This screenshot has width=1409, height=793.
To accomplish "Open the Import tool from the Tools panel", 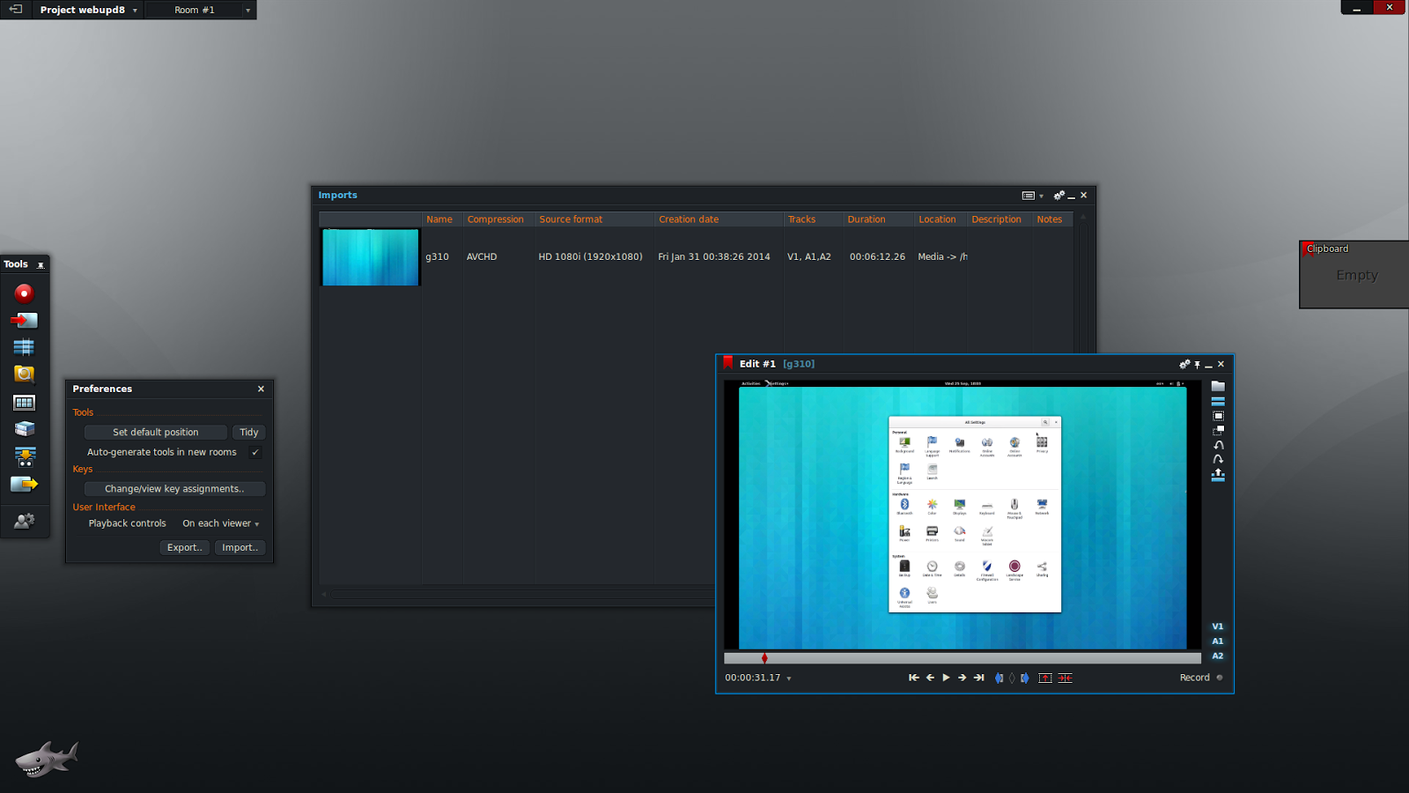I will (24, 320).
